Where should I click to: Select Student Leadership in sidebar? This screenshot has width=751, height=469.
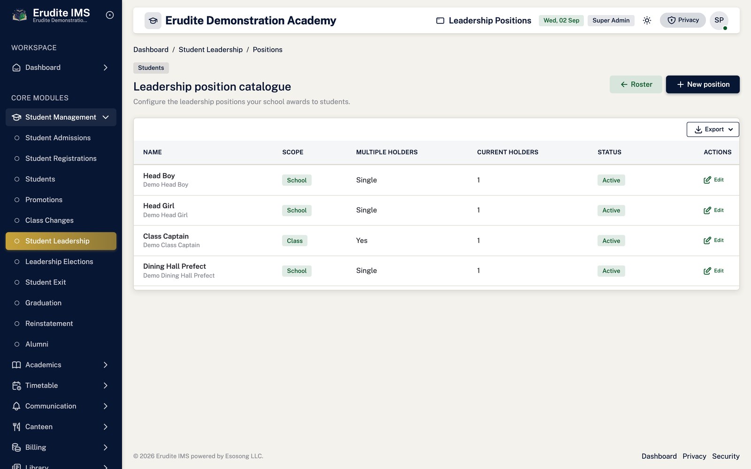pyautogui.click(x=61, y=241)
